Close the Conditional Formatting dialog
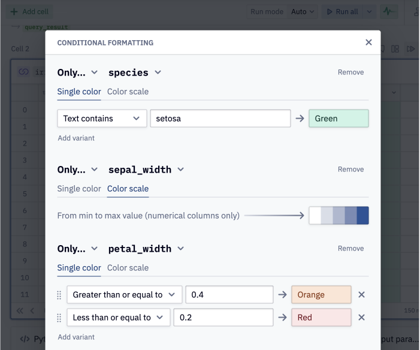 point(368,43)
